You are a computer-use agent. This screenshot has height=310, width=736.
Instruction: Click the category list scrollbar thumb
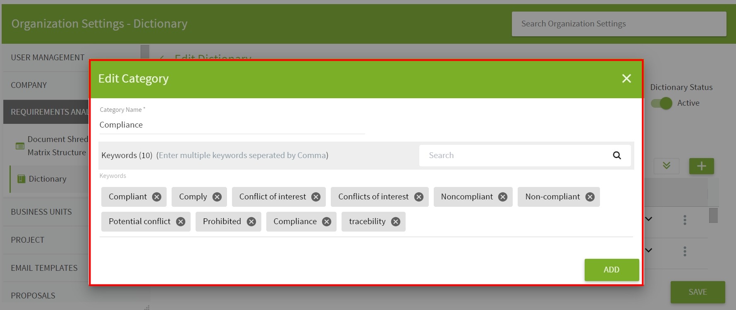pos(713,215)
